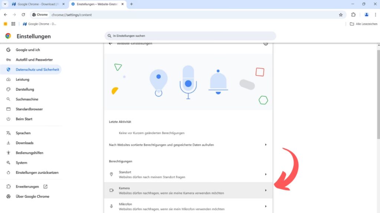Click the bookmark star icon in address bar
This screenshot has height=213, width=380.
click(x=341, y=15)
